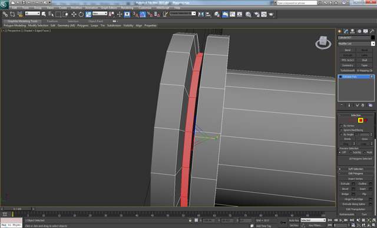This screenshot has width=377, height=228.
Task: Click the object color swatch
Action: pos(373,38)
